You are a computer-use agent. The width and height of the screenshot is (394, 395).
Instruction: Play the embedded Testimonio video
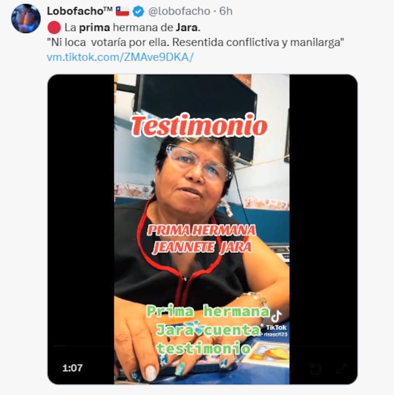pyautogui.click(x=202, y=229)
